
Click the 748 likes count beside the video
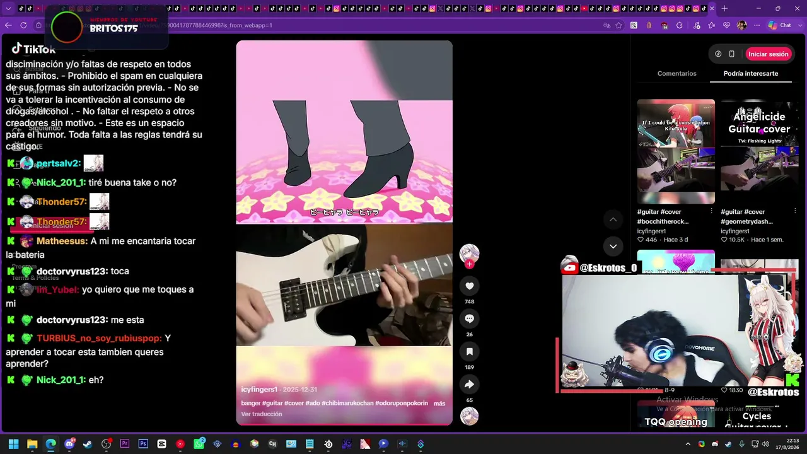point(469,302)
